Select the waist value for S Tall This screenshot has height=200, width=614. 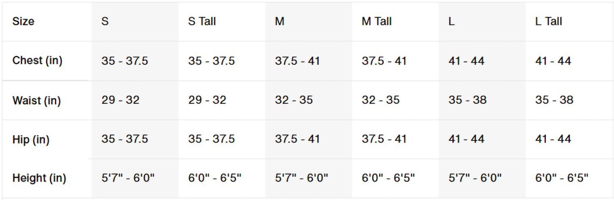pos(207,100)
